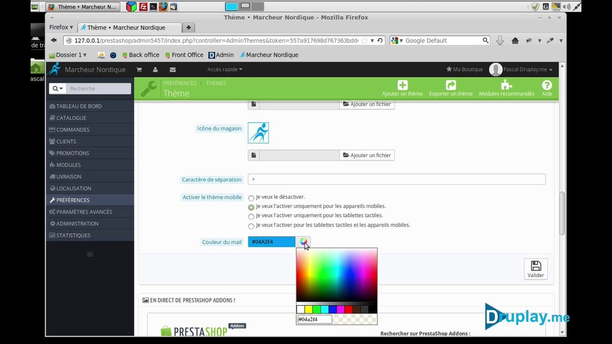Click sidebar Recherche field
This screenshot has width=612, height=344.
(x=98, y=88)
